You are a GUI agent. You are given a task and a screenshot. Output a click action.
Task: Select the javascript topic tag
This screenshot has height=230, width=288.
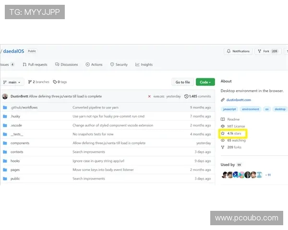(x=230, y=109)
